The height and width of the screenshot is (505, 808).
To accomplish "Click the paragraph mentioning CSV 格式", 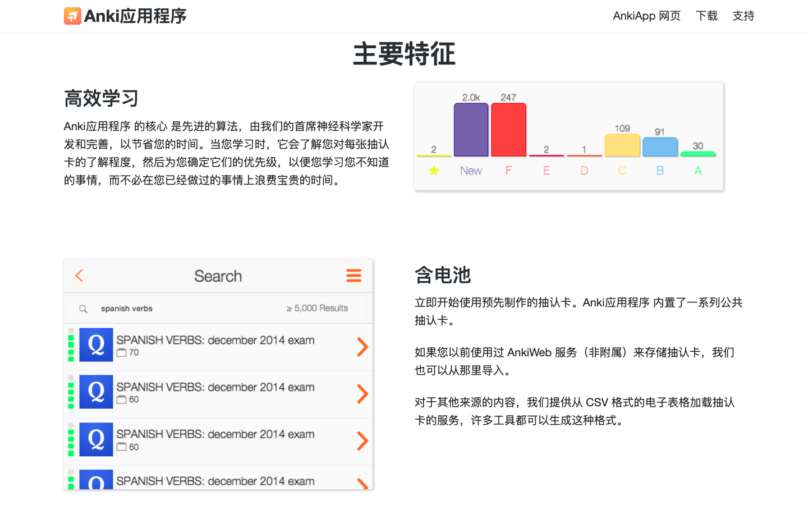I will (x=575, y=411).
